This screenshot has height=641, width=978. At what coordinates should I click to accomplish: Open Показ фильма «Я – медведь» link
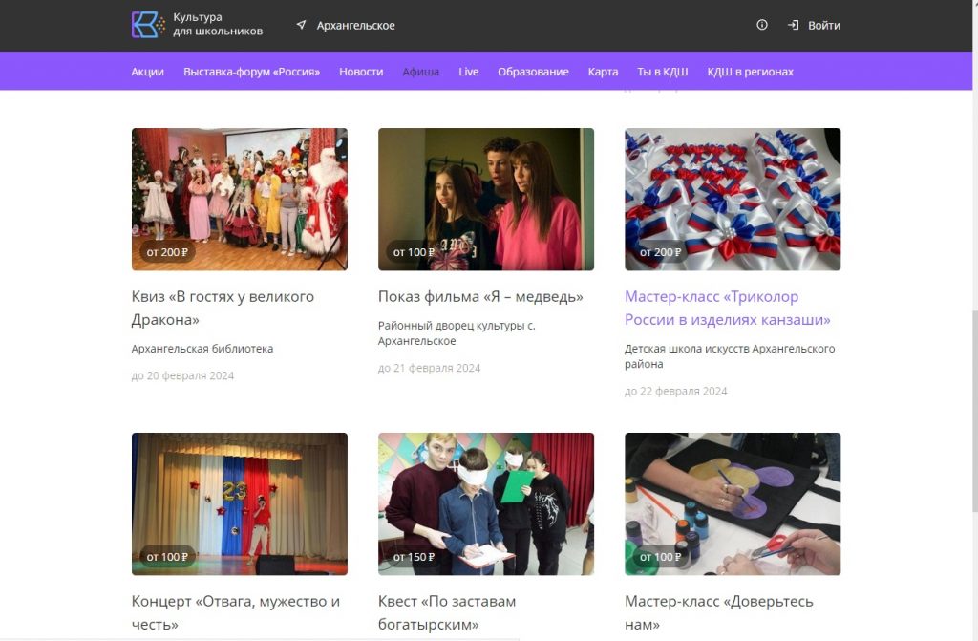click(x=480, y=296)
